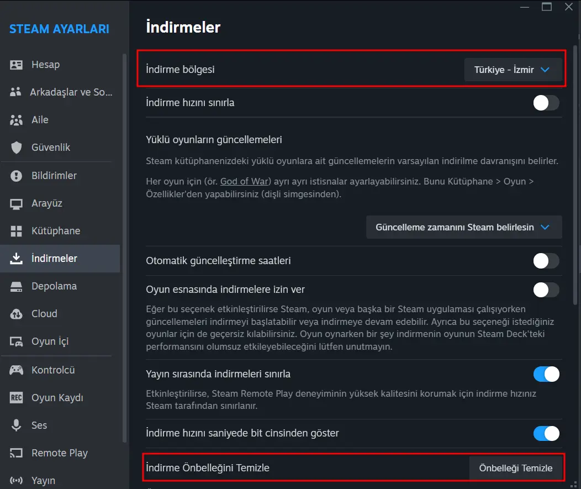Open the Kontrolcü settings page
Screen dimensions: 581x489
pyautogui.click(x=60, y=370)
